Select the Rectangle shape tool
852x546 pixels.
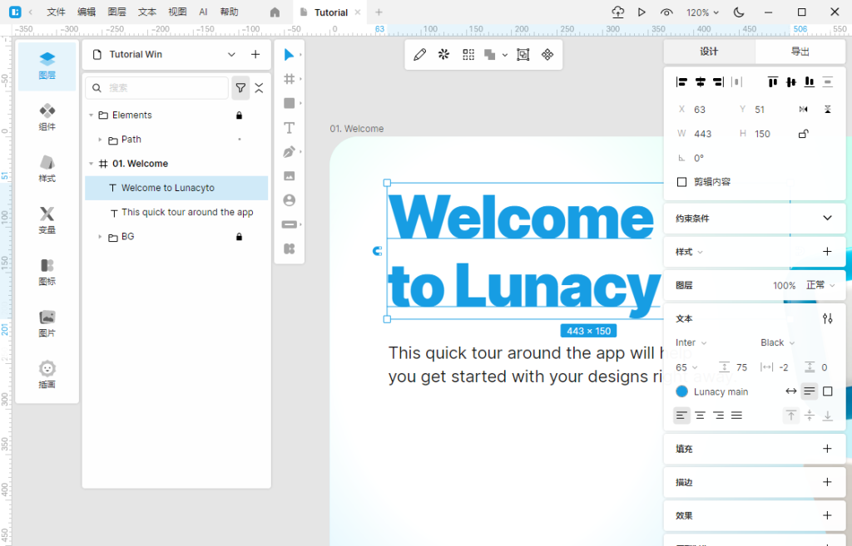tap(289, 103)
